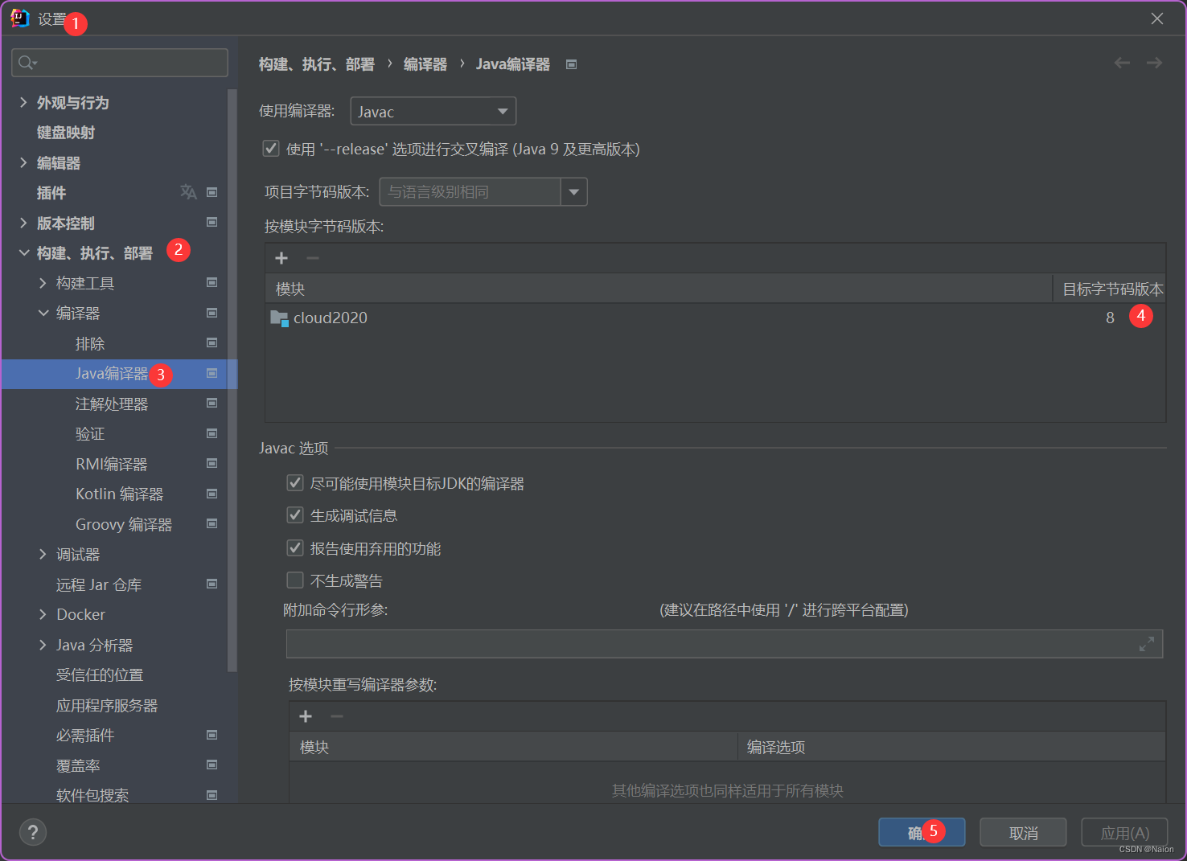Click the 确定 button
1187x861 pixels.
click(x=922, y=833)
